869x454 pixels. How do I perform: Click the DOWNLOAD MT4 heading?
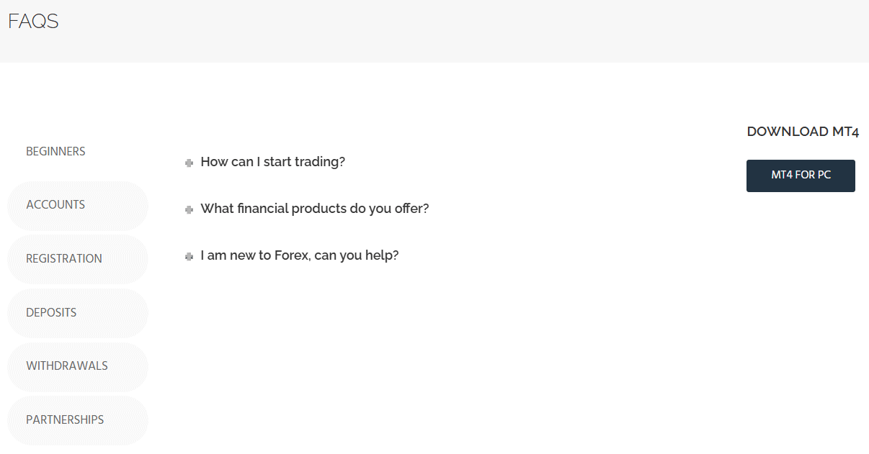click(802, 131)
